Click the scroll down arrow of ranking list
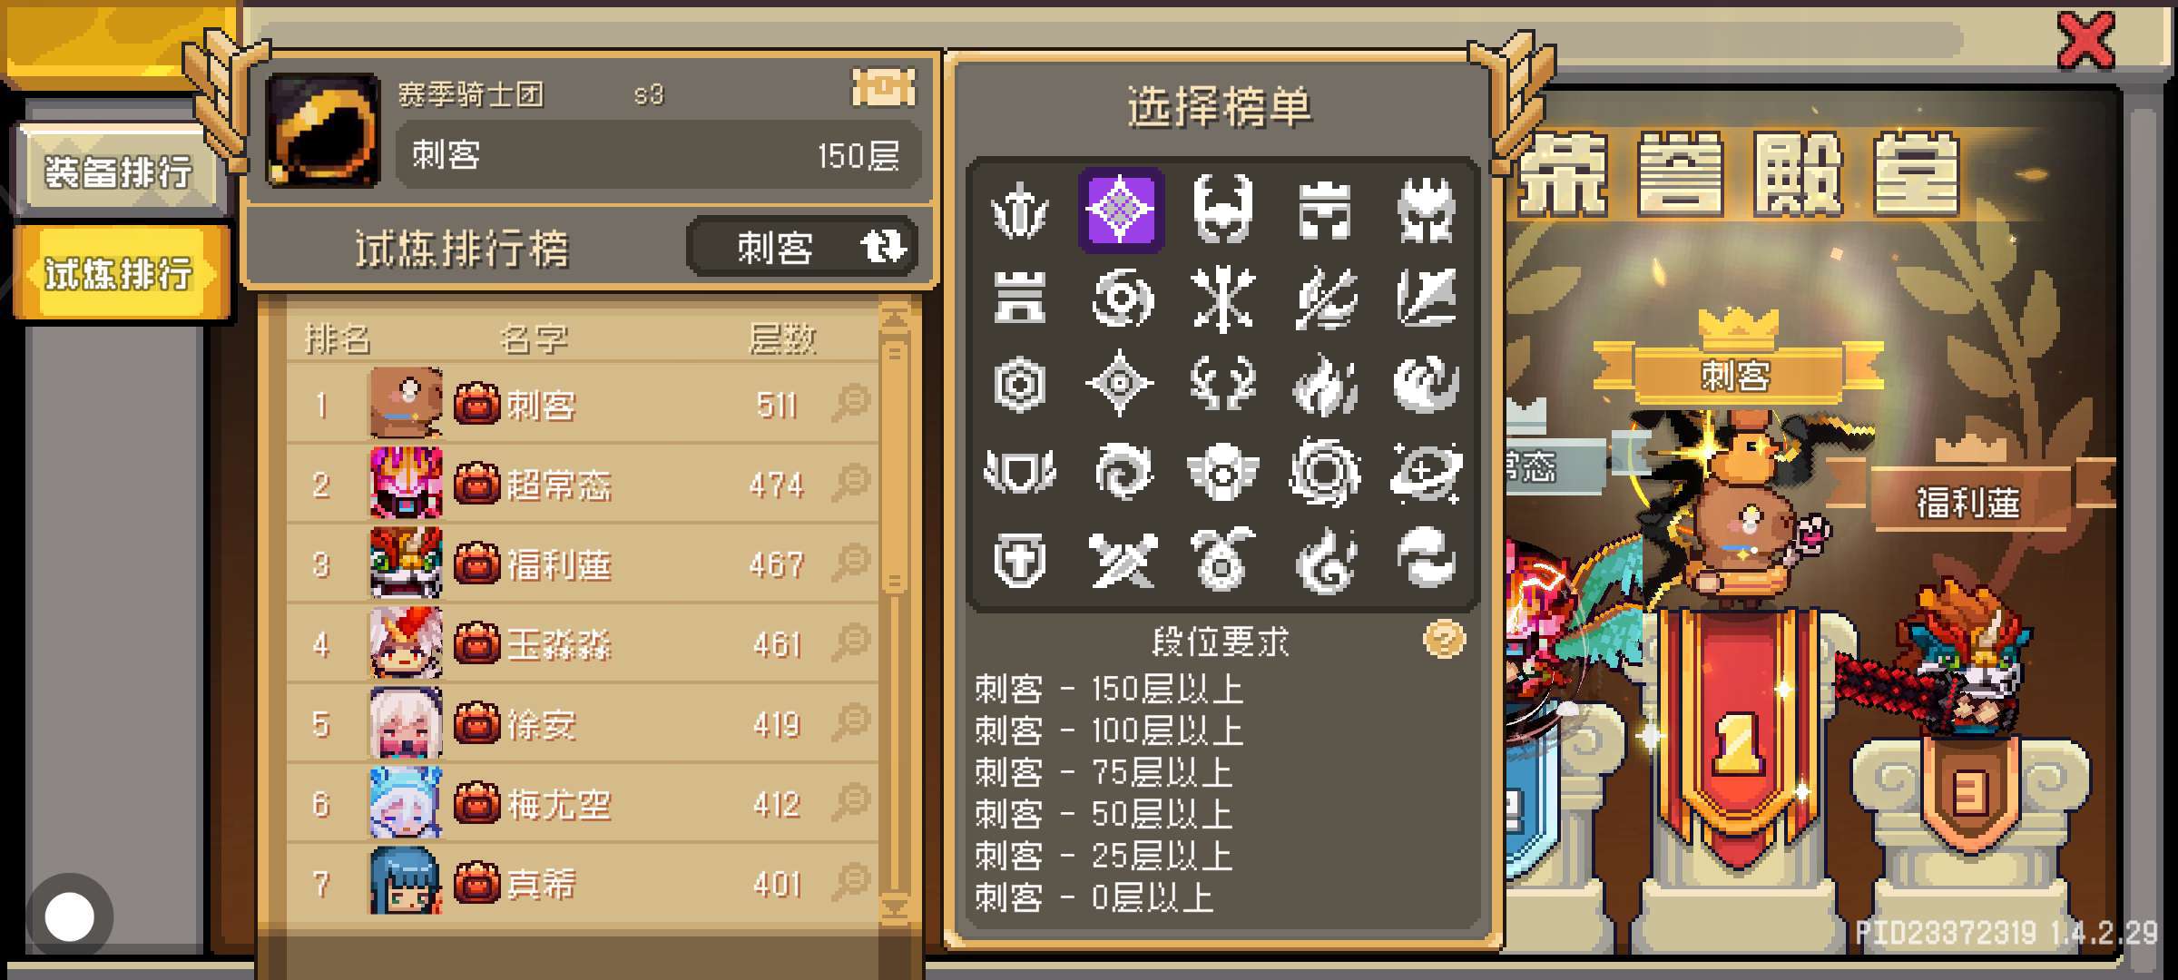The image size is (2178, 980). coord(895,907)
